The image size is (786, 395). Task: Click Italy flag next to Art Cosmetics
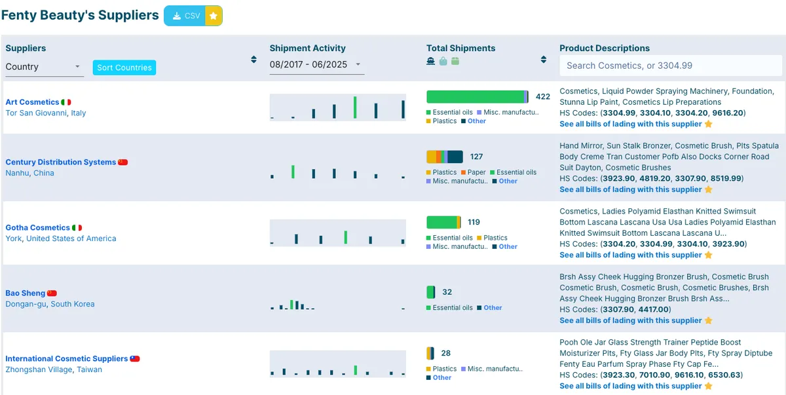click(66, 102)
